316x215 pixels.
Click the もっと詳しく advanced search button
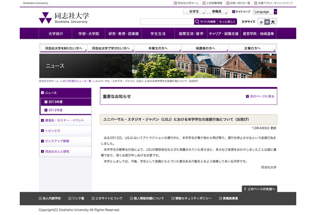point(227,22)
